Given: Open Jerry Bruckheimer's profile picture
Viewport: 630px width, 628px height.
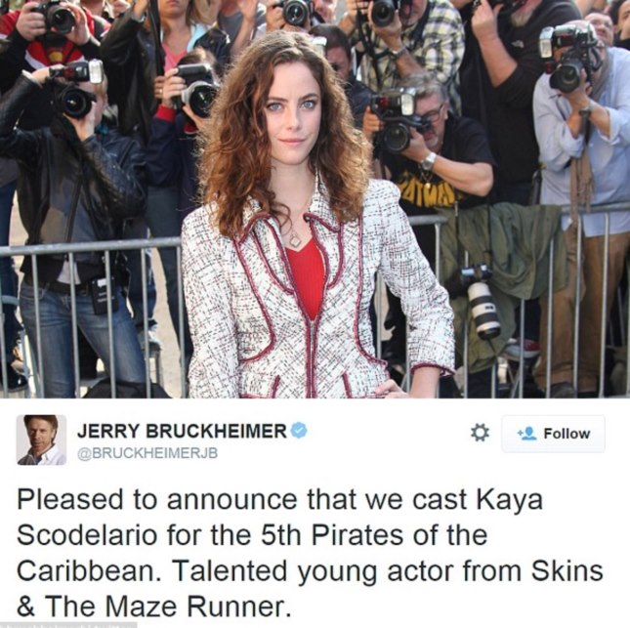Looking at the screenshot, I should (x=41, y=440).
